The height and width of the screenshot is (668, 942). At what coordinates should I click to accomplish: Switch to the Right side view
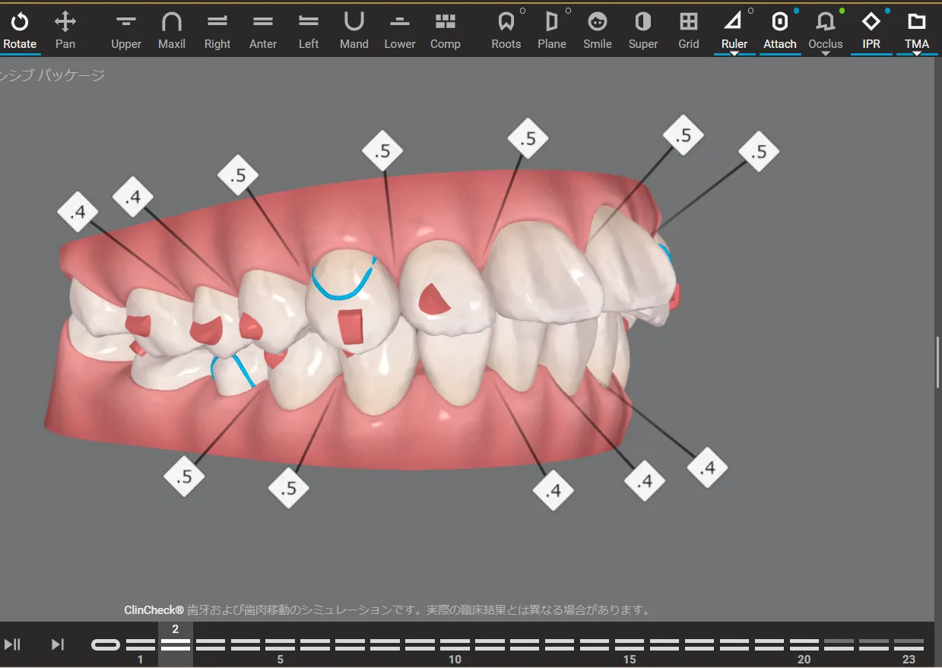[x=217, y=30]
